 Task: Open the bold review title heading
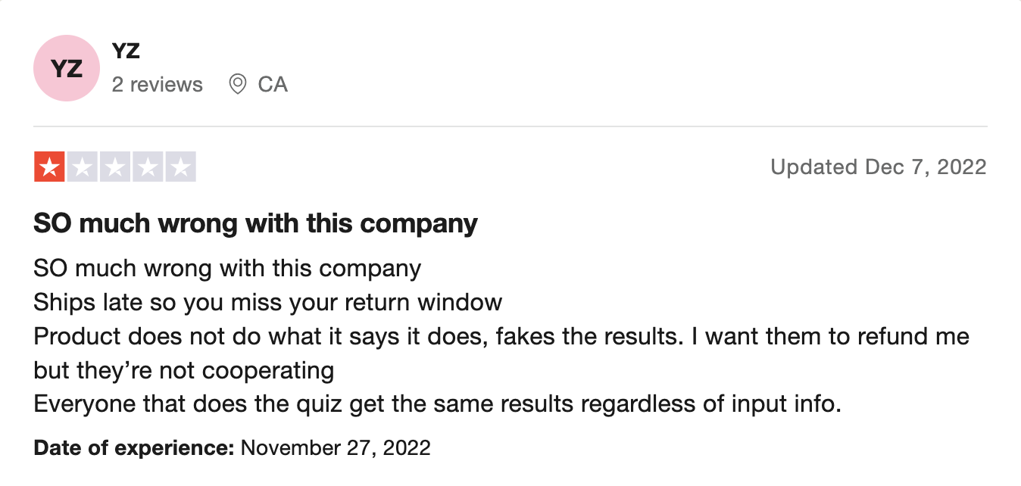click(255, 223)
